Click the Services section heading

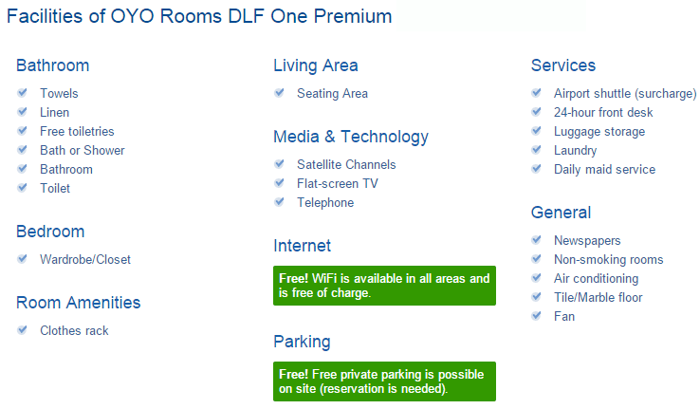point(563,65)
